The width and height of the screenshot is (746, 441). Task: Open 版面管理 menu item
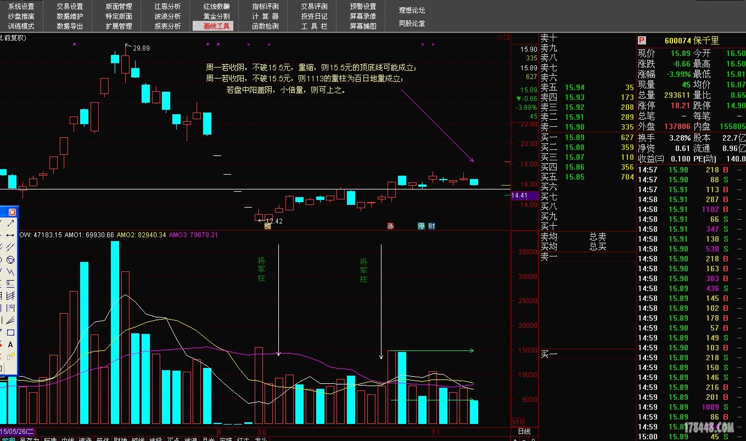click(x=119, y=7)
